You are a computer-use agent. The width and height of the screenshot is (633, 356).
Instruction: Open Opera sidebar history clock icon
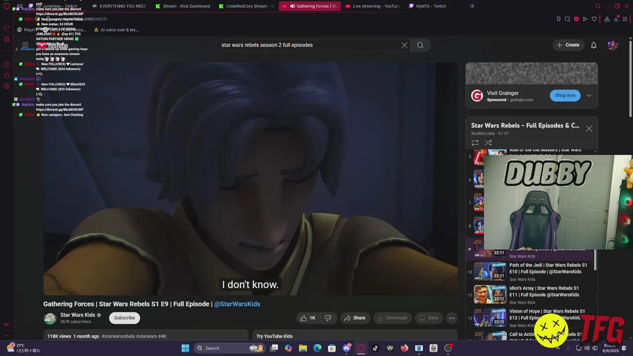coord(6,64)
